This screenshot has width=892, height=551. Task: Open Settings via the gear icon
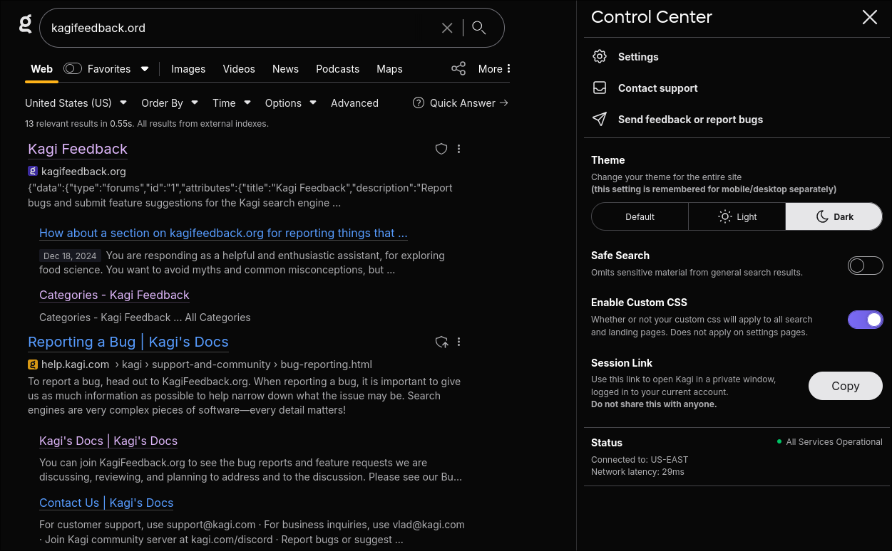click(x=600, y=57)
